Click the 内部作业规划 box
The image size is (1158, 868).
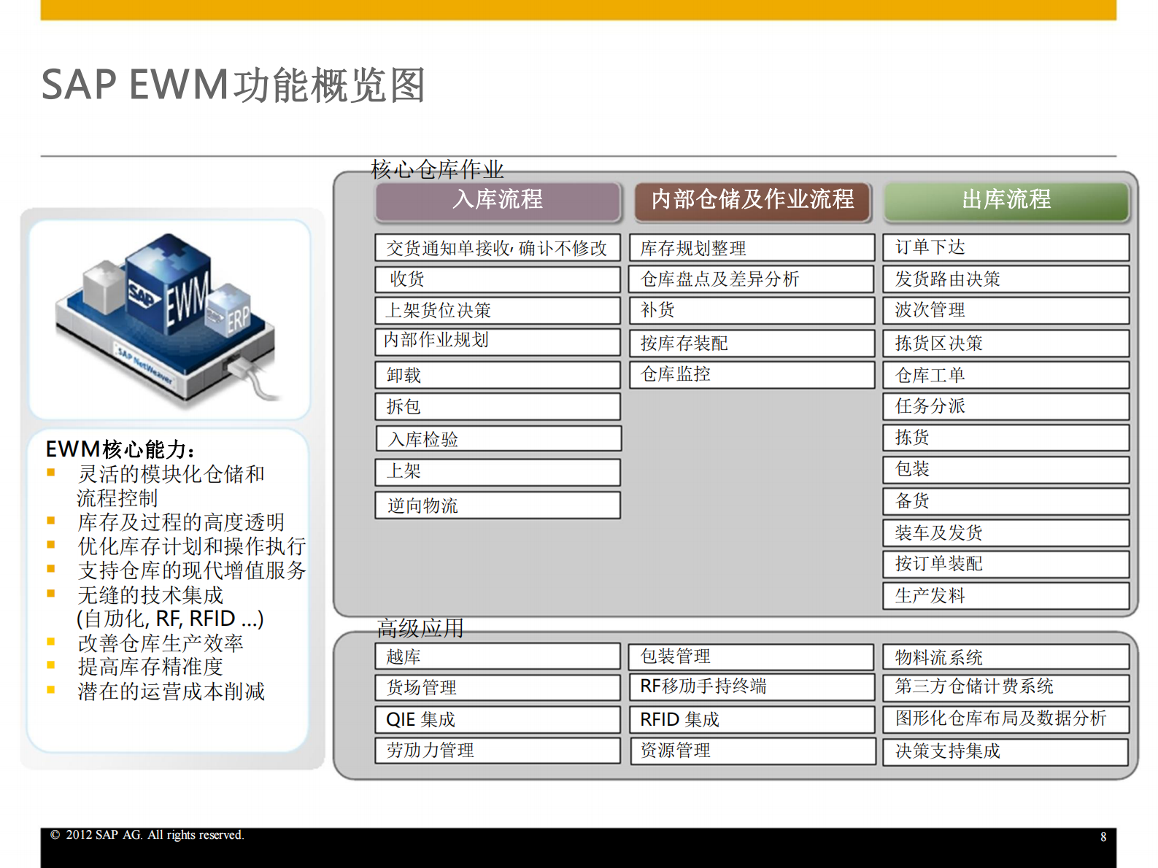coord(498,342)
